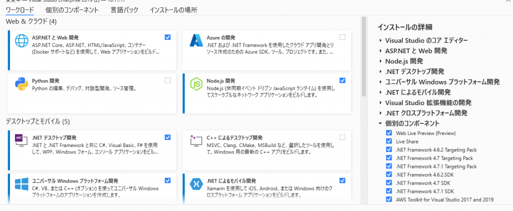Select the Azure の開発 card title
Viewport: 513px width, 211px height.
tap(221, 37)
